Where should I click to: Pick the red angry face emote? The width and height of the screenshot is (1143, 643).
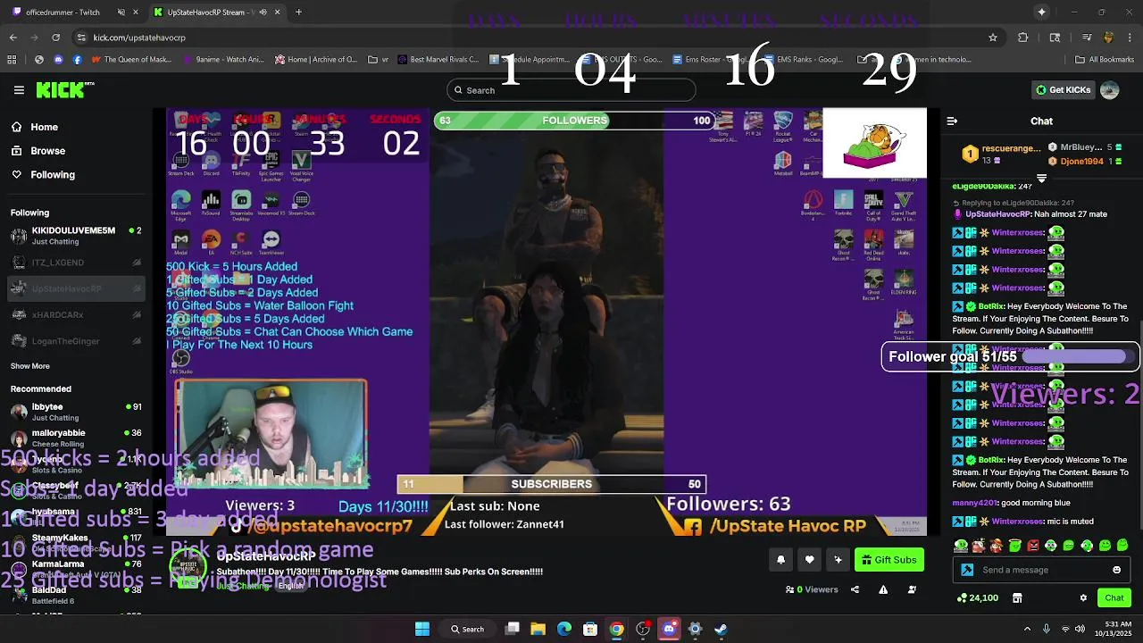coord(1033,546)
